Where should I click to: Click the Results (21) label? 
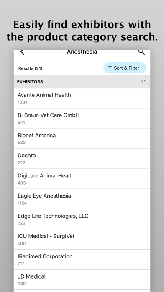pyautogui.click(x=30, y=68)
